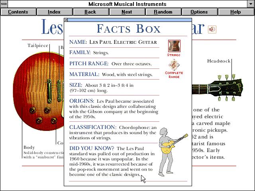This screenshot has height=191, width=255.
Task: Go Back to the previous page
Action: pos(91,12)
